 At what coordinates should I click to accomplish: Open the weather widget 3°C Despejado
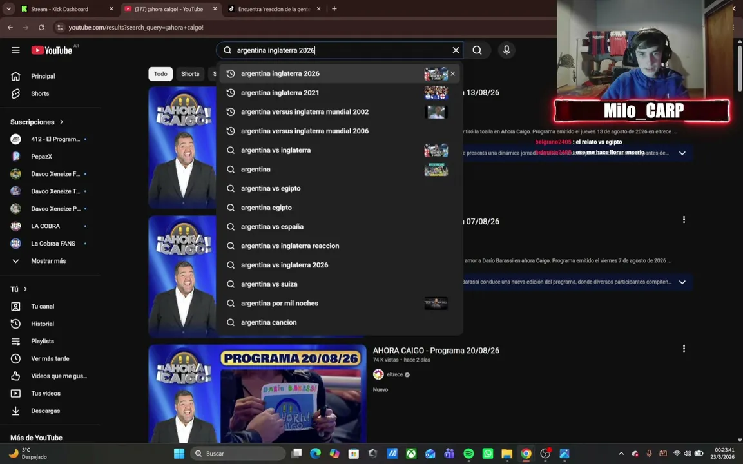pyautogui.click(x=28, y=454)
